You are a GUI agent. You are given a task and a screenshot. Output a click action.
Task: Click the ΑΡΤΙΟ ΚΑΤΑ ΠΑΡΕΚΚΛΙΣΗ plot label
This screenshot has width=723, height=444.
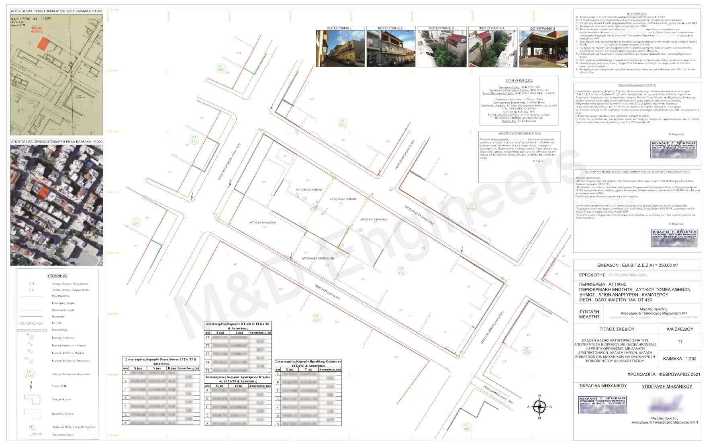tap(318, 258)
